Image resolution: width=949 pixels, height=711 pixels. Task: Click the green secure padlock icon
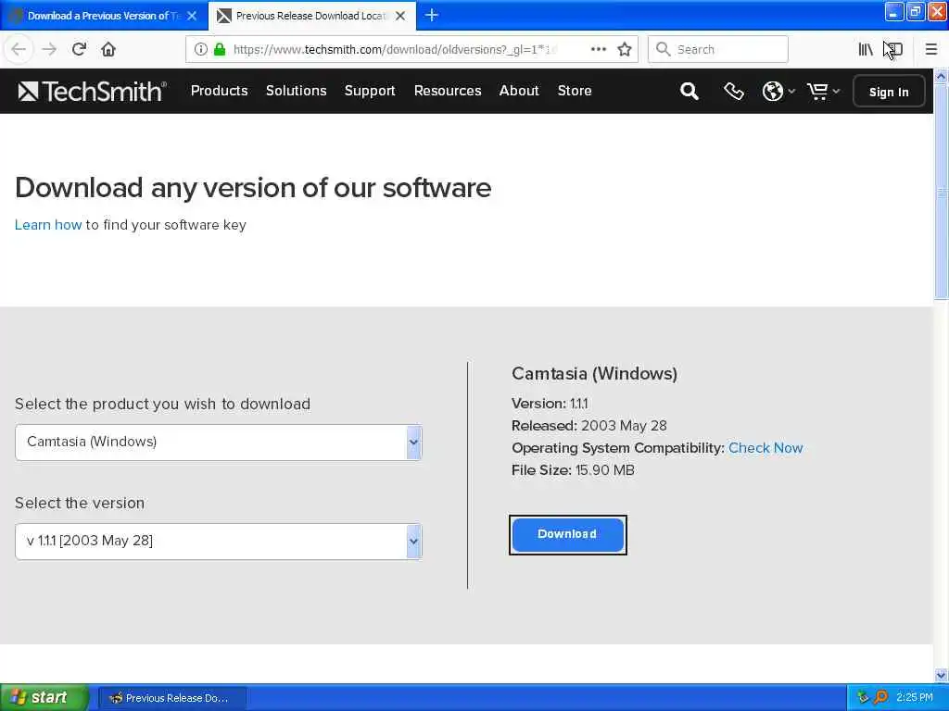point(220,49)
